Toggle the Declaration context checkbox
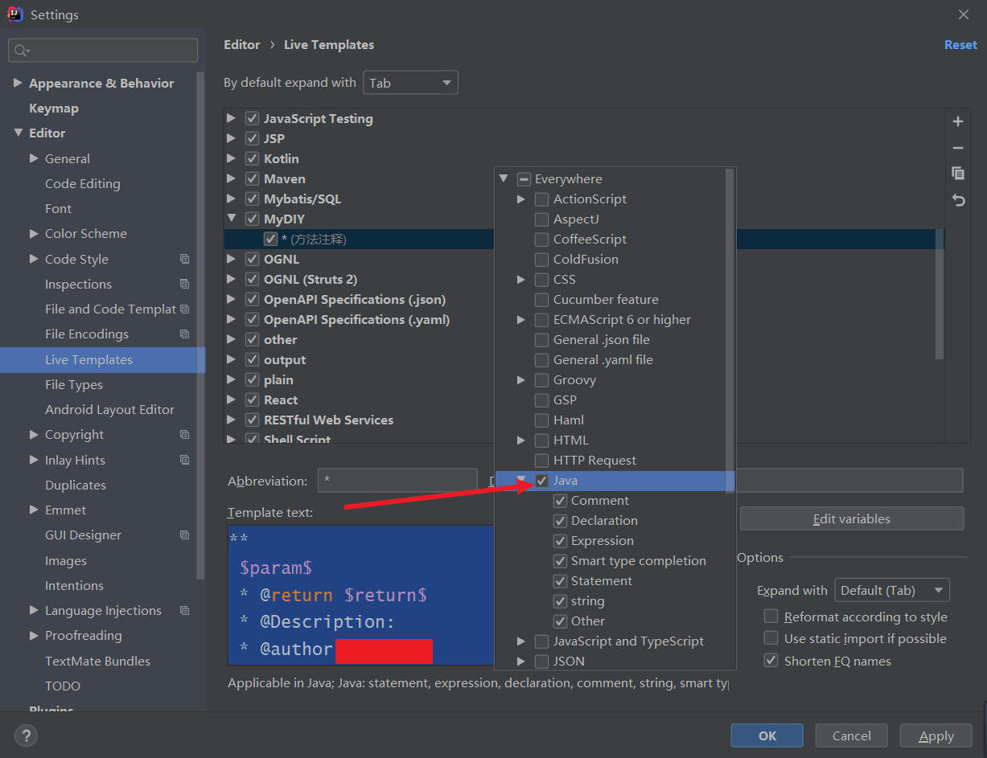 pos(560,521)
